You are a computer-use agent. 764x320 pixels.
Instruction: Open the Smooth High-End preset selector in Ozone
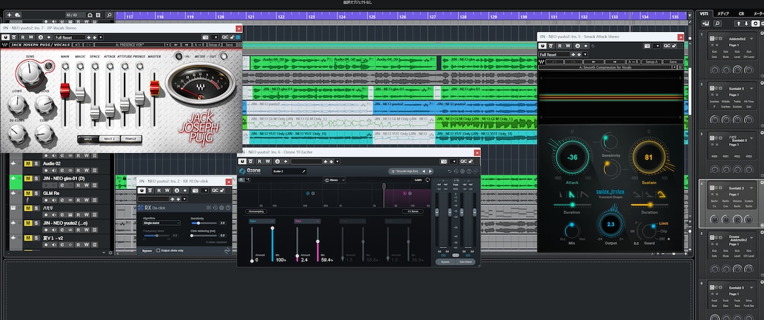[x=404, y=171]
